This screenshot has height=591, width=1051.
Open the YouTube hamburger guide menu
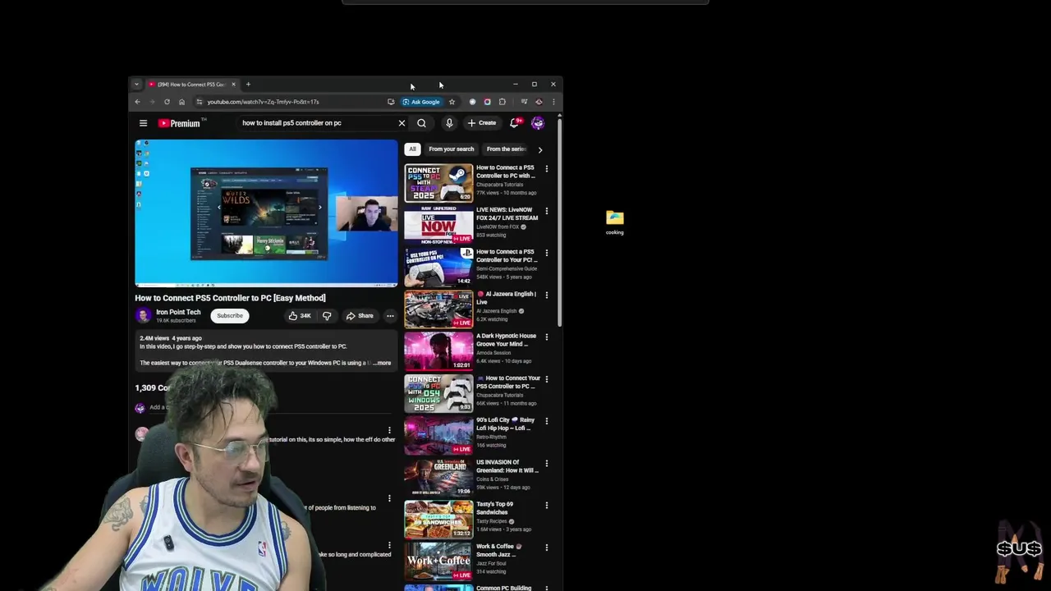point(143,123)
